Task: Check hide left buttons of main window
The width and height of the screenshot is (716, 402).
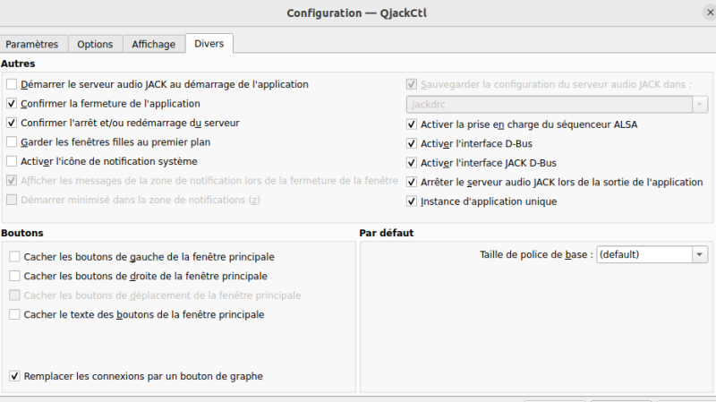Action: 14,257
